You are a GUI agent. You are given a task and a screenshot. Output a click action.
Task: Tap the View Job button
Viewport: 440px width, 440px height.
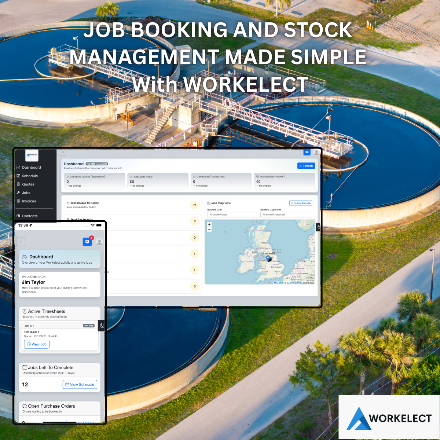click(x=37, y=344)
